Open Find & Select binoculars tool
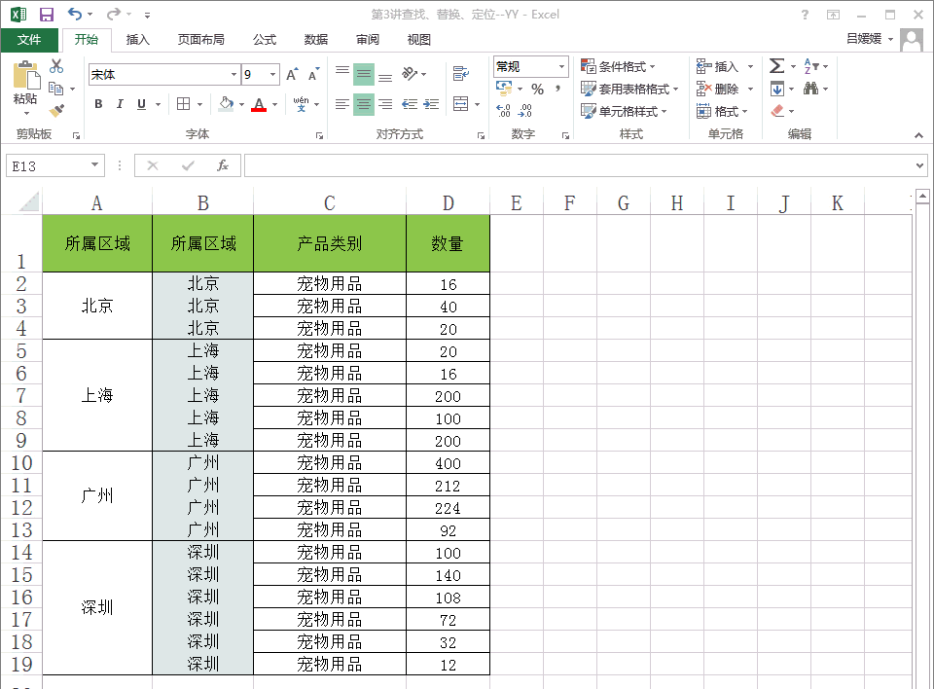 [x=810, y=89]
